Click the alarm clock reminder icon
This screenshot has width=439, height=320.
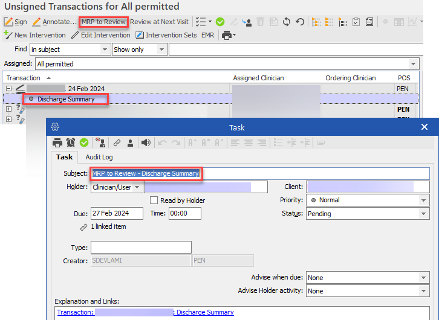click(x=71, y=142)
